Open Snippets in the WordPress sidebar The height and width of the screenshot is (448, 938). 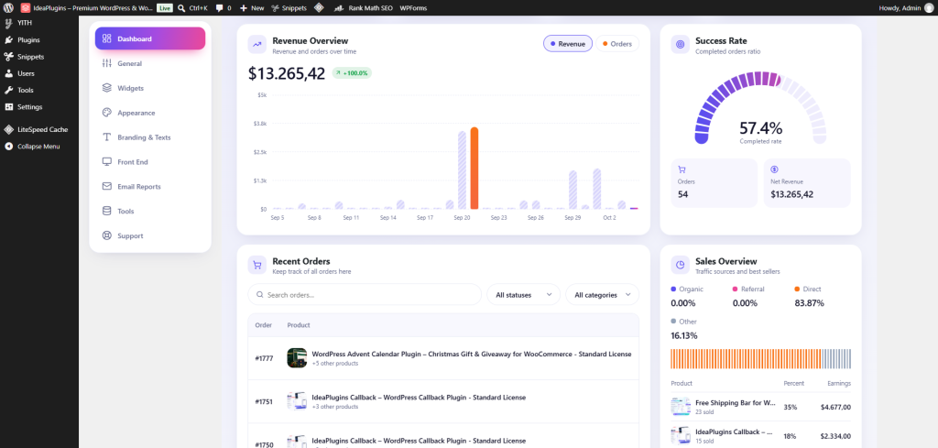[x=39, y=57]
